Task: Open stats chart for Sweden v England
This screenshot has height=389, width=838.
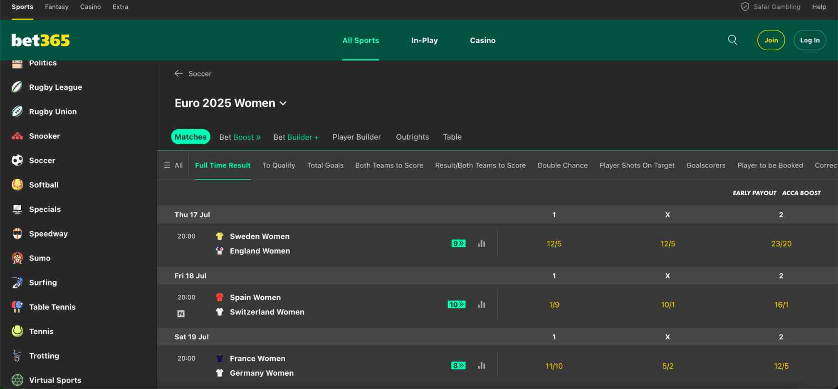Action: click(x=482, y=244)
